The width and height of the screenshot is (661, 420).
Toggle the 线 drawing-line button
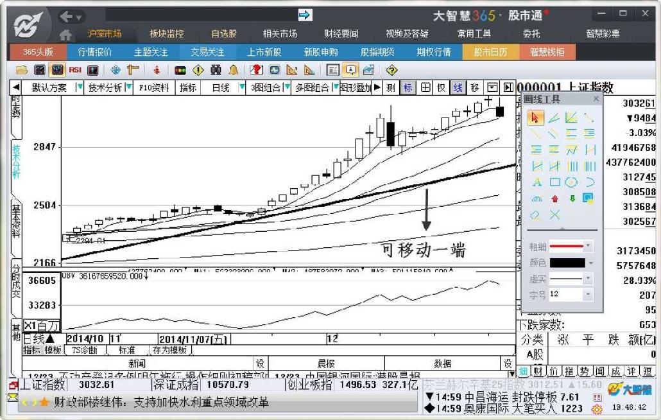click(458, 88)
